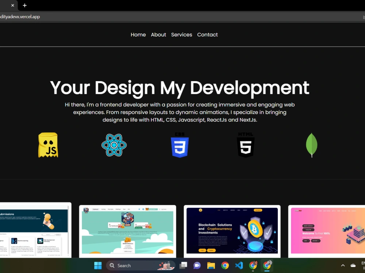Screen dimensions: 365x273
Task: Click the HTML5 shield icon
Action: [246, 145]
